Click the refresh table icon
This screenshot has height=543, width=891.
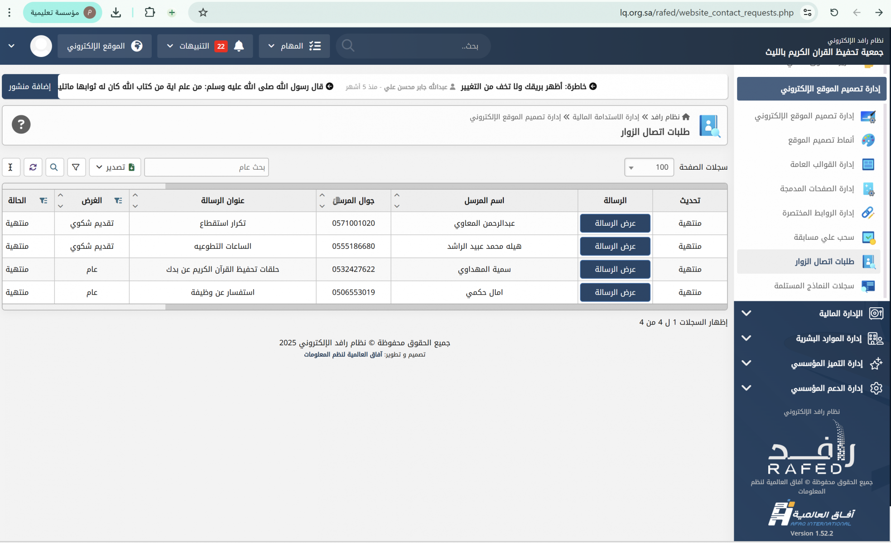(33, 167)
